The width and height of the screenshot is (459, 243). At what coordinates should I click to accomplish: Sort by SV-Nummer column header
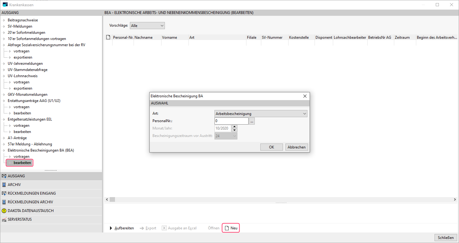(275, 38)
